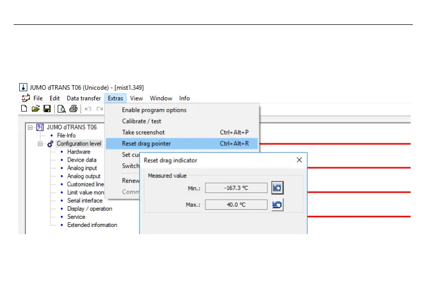Open file using the folder toolbar icon
425x302 pixels.
[x=35, y=109]
